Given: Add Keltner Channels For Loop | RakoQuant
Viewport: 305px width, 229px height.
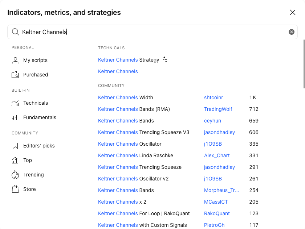Looking at the screenshot, I should coord(144,214).
